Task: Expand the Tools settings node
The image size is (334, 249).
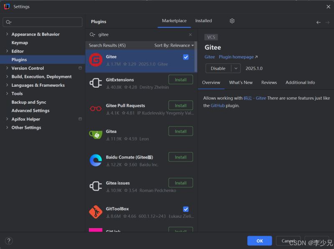Action: [x=7, y=93]
